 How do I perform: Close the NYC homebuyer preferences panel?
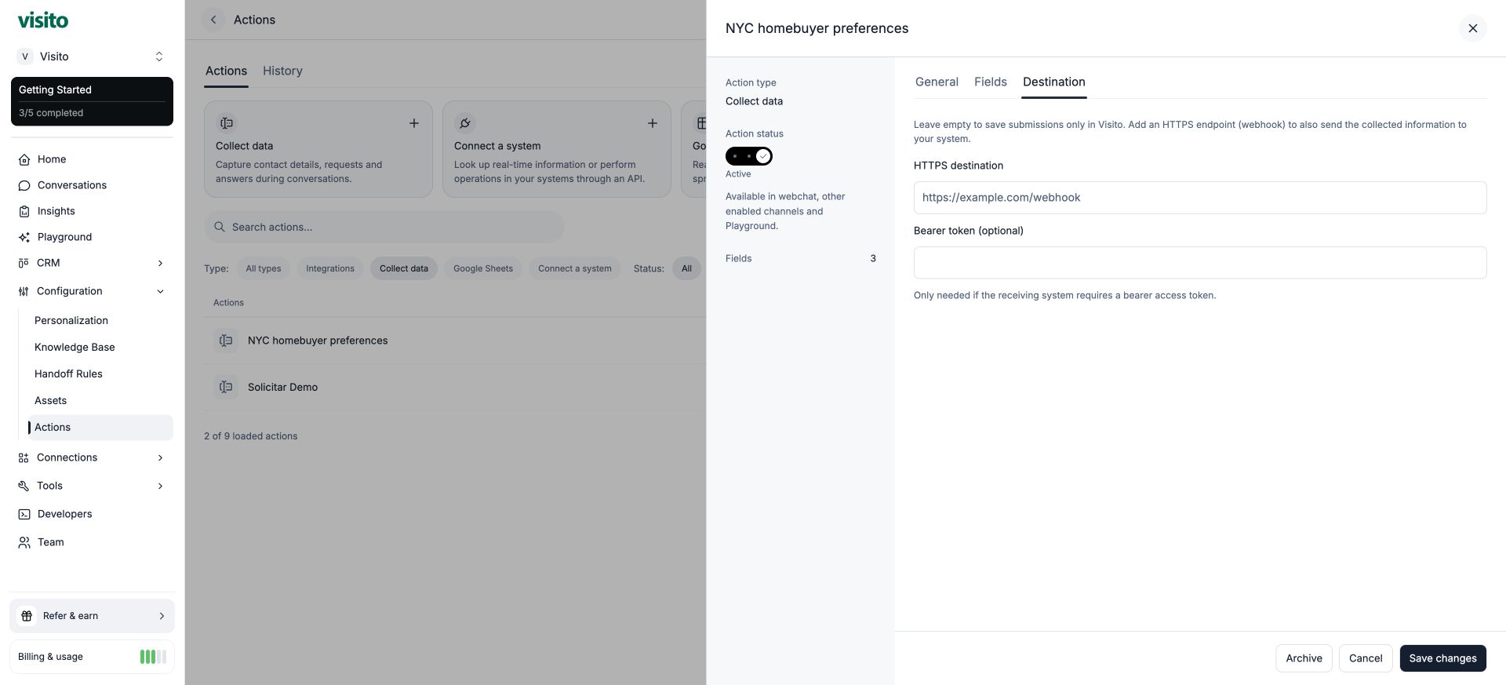point(1473,28)
